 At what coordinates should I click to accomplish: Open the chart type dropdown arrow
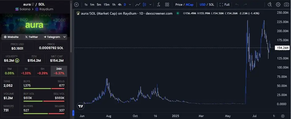pyautogui.click(x=150, y=5)
